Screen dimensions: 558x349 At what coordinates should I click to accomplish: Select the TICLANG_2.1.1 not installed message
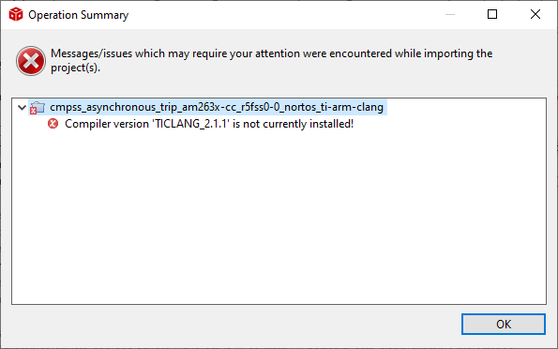coord(209,124)
